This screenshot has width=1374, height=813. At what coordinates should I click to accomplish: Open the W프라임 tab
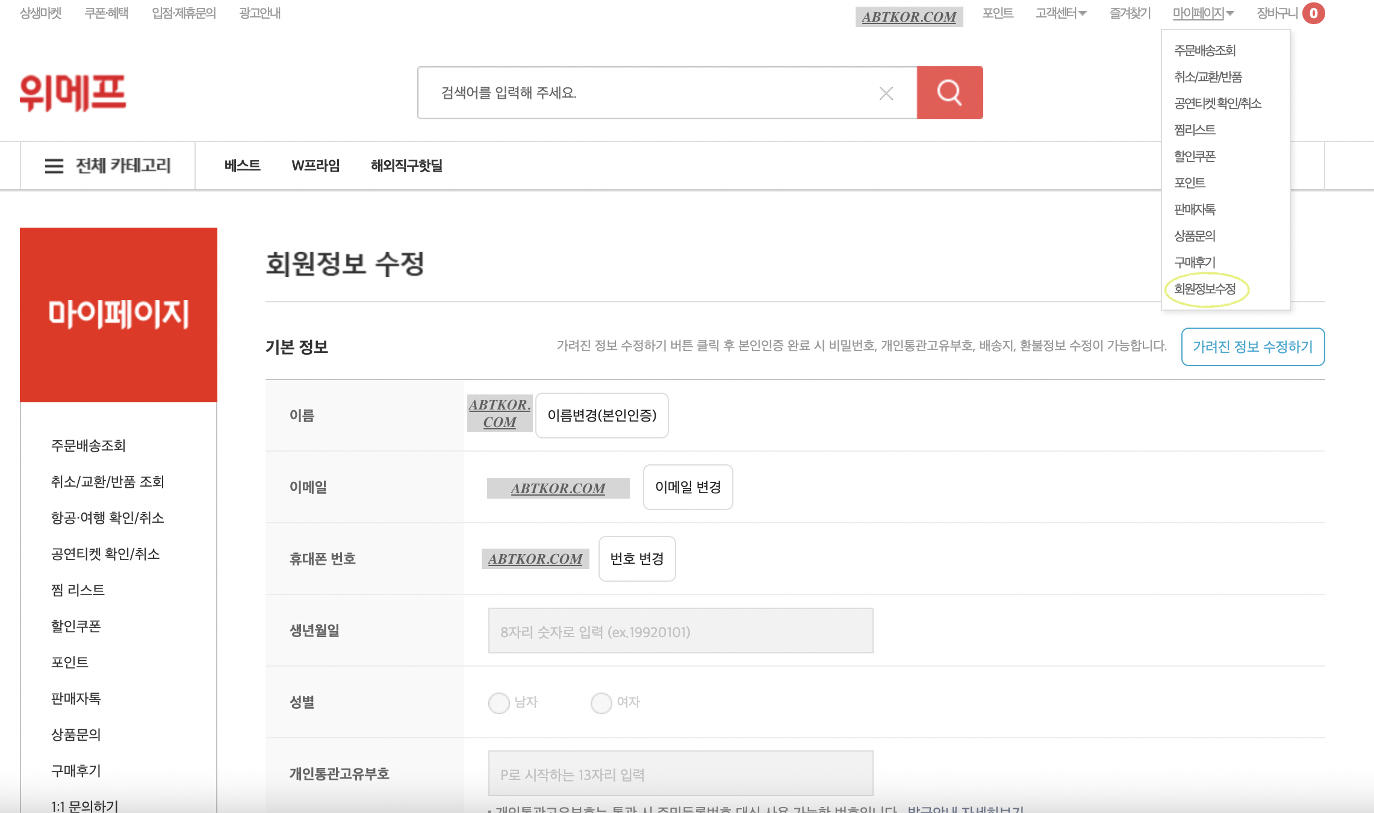click(316, 166)
